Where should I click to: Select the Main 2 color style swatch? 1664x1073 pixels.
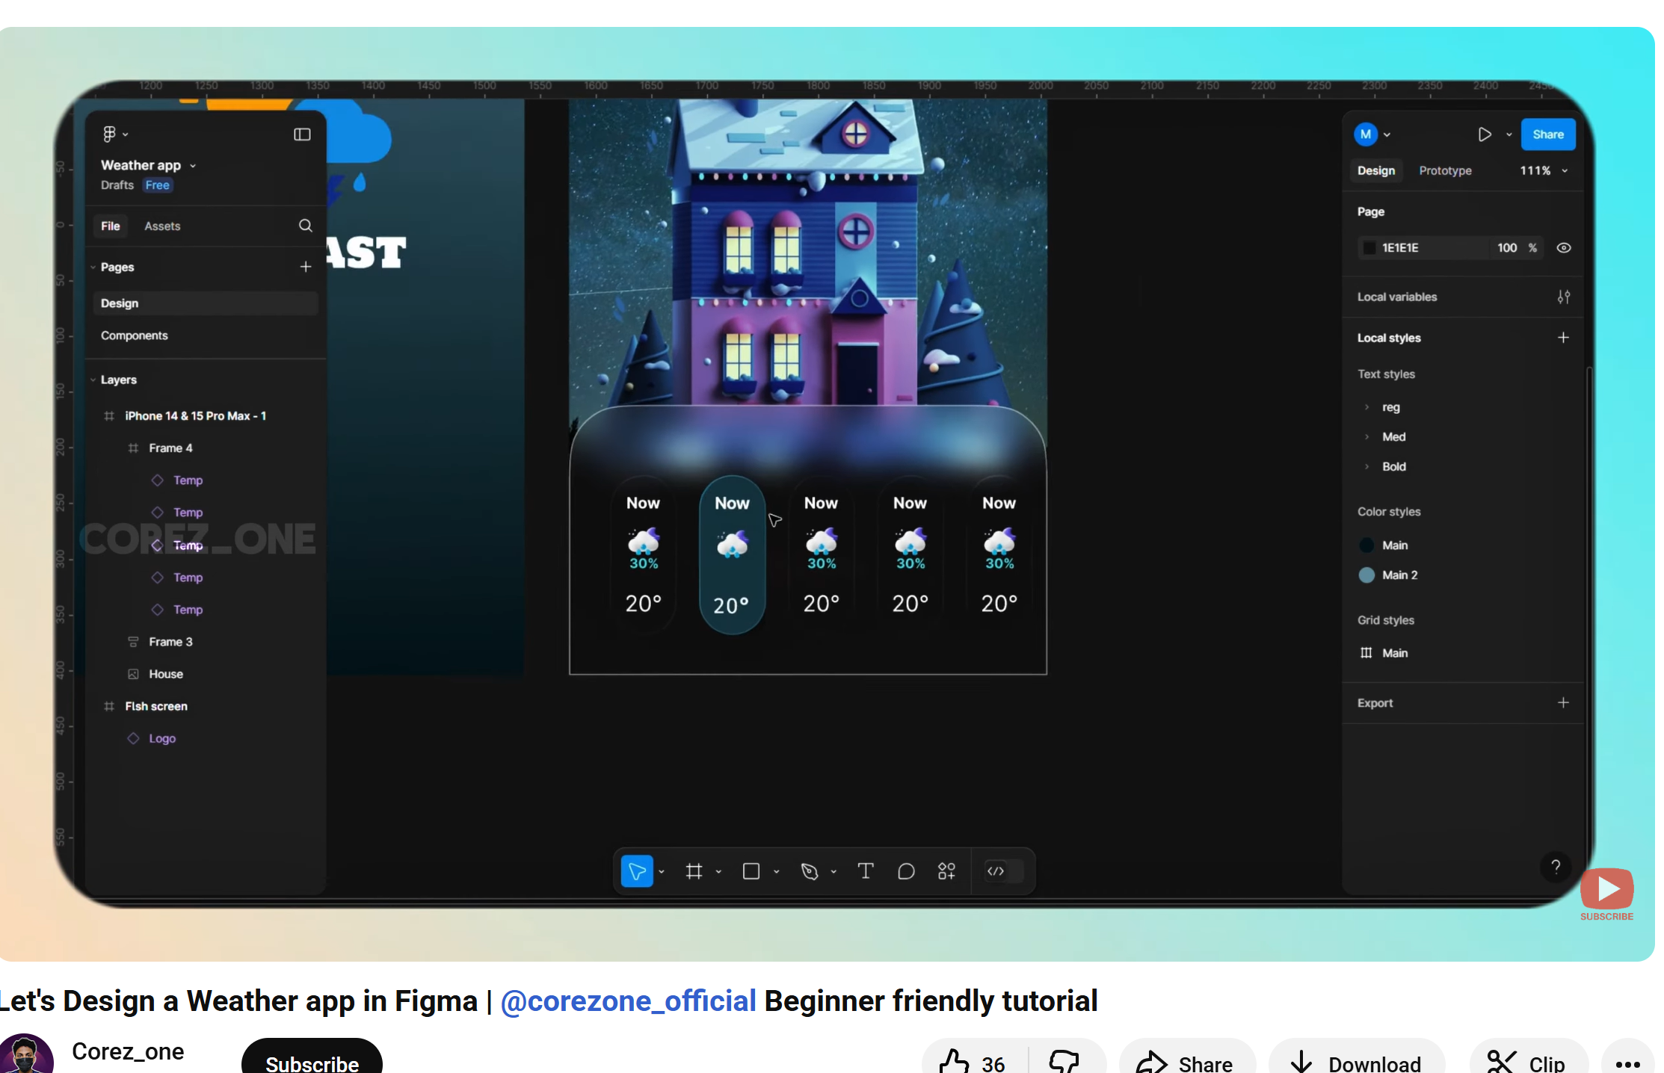(x=1366, y=575)
